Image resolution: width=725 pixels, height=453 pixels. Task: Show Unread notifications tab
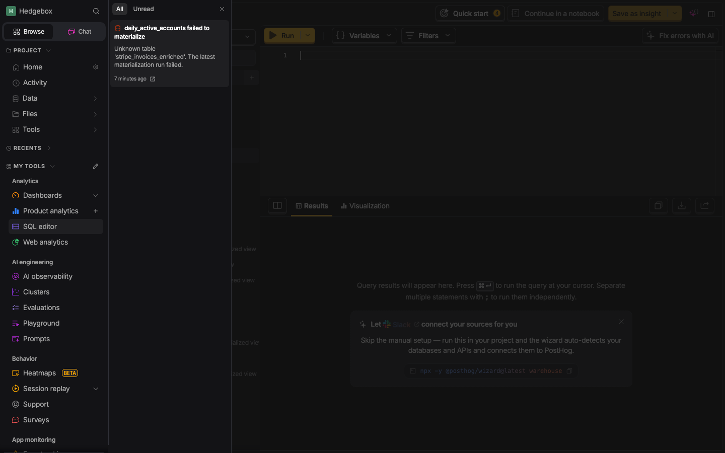pos(143,9)
